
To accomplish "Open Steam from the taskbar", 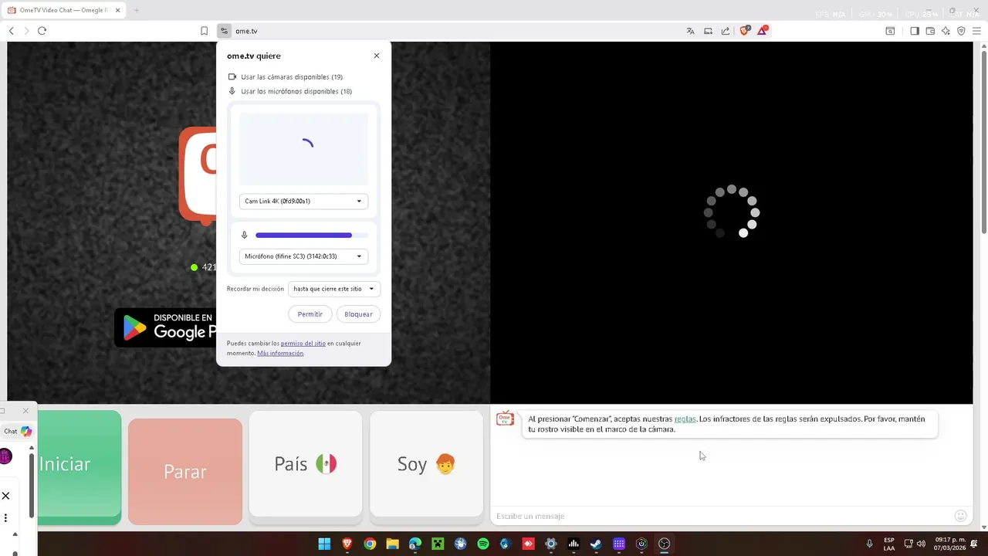I will point(596,544).
